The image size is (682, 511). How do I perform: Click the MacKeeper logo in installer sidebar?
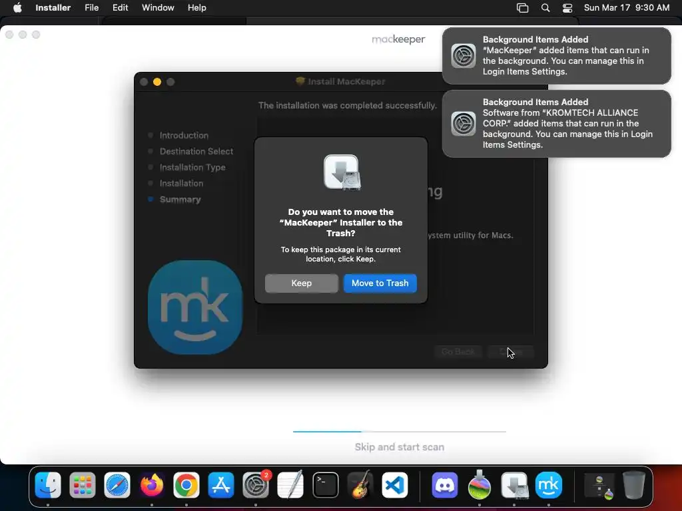pyautogui.click(x=195, y=307)
